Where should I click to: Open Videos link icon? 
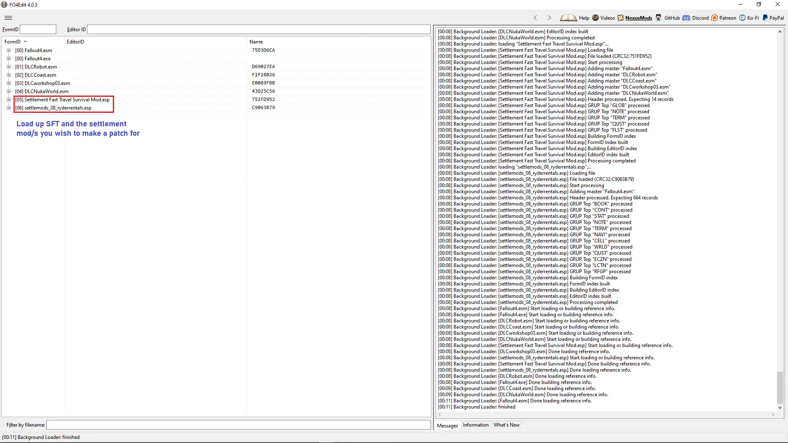(596, 18)
